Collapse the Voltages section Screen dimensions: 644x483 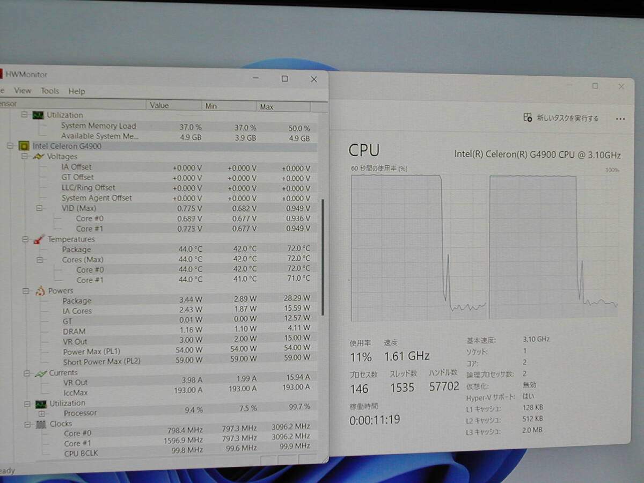click(x=24, y=156)
